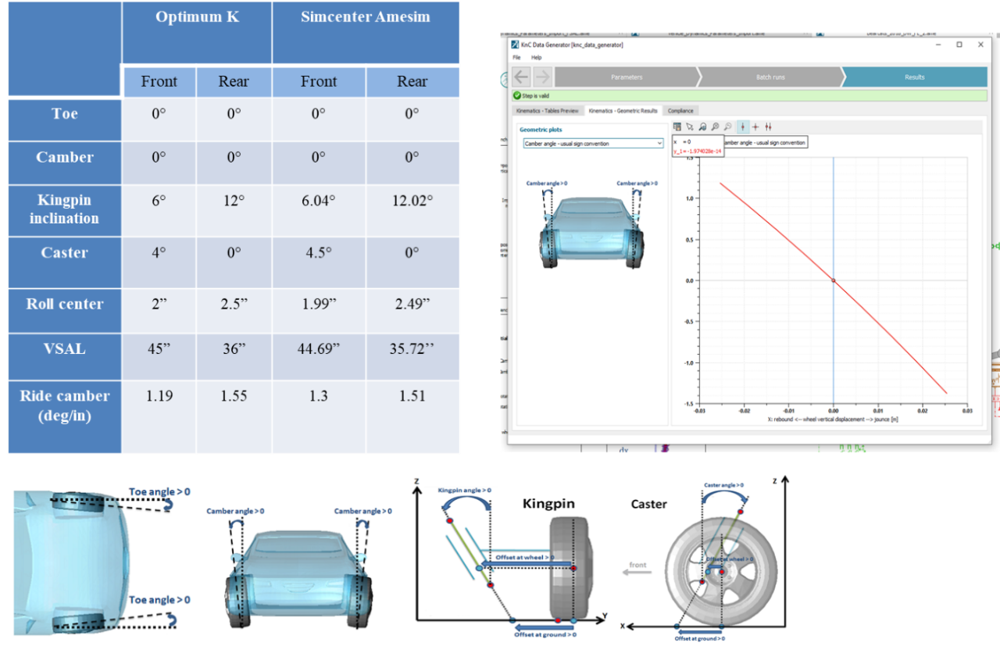Click the 35.72'' VSAL cell

[412, 355]
